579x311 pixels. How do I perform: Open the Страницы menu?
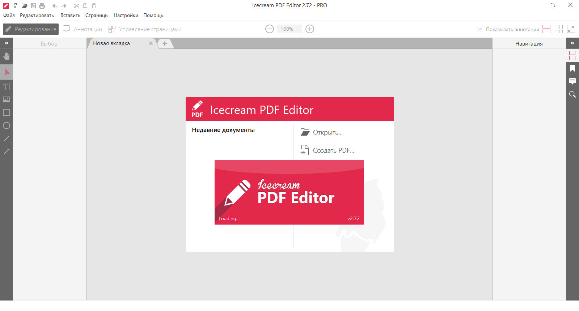click(x=97, y=16)
